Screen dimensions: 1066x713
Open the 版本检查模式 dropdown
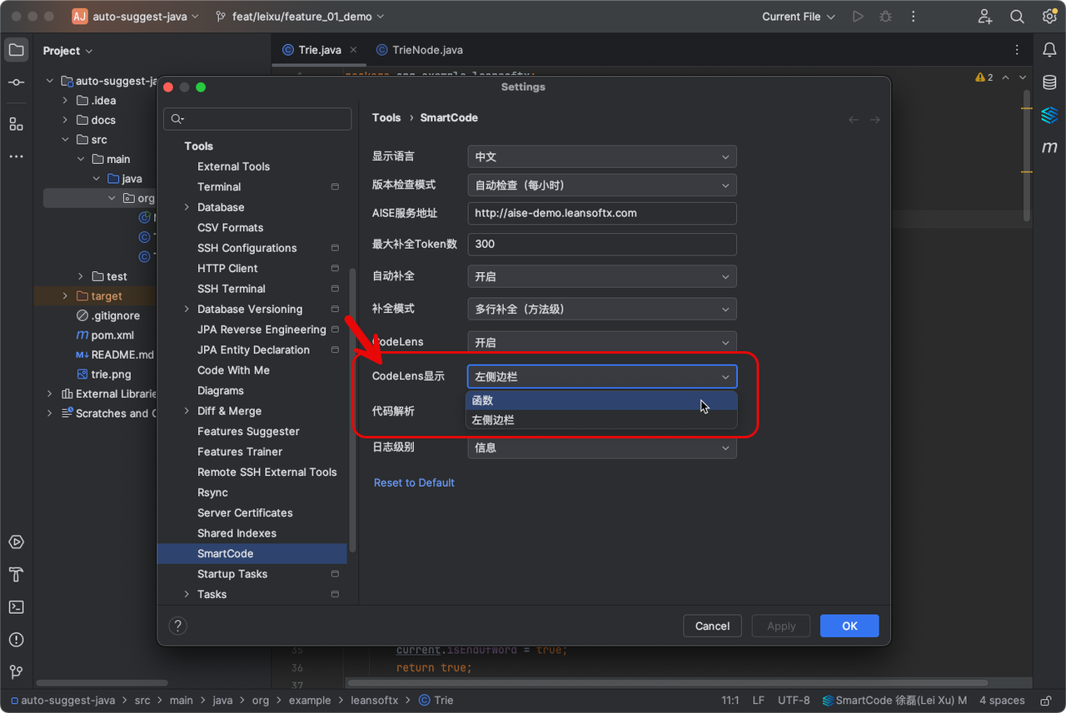pos(602,185)
